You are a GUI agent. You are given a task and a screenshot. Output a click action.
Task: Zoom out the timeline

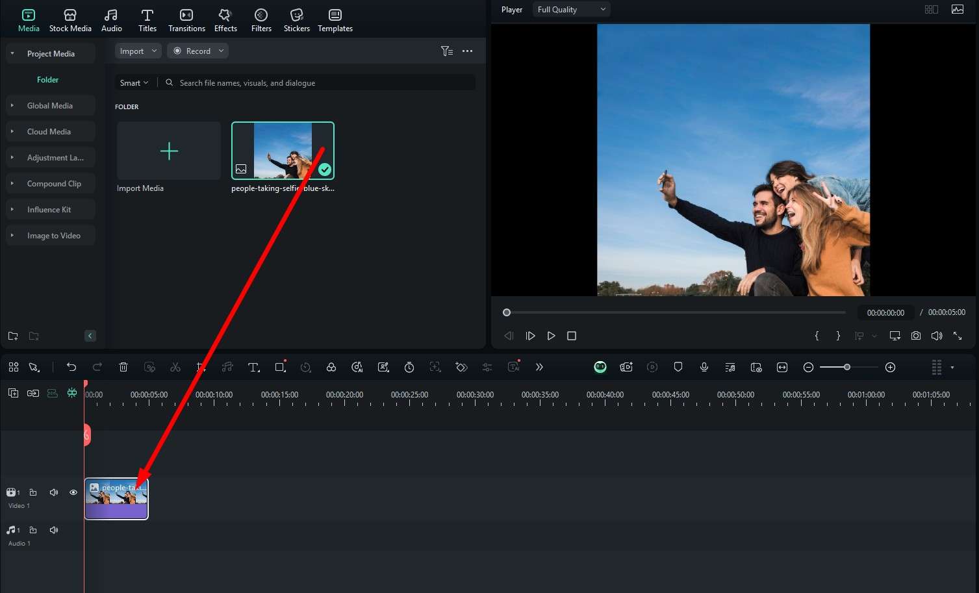pyautogui.click(x=808, y=367)
